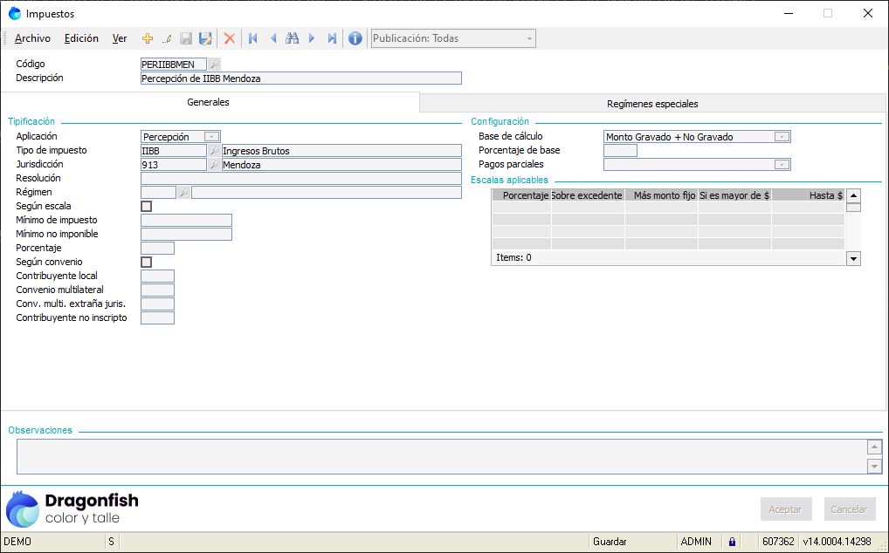
Task: Click the "Ingresos Brutos" description field
Action: [x=341, y=151]
